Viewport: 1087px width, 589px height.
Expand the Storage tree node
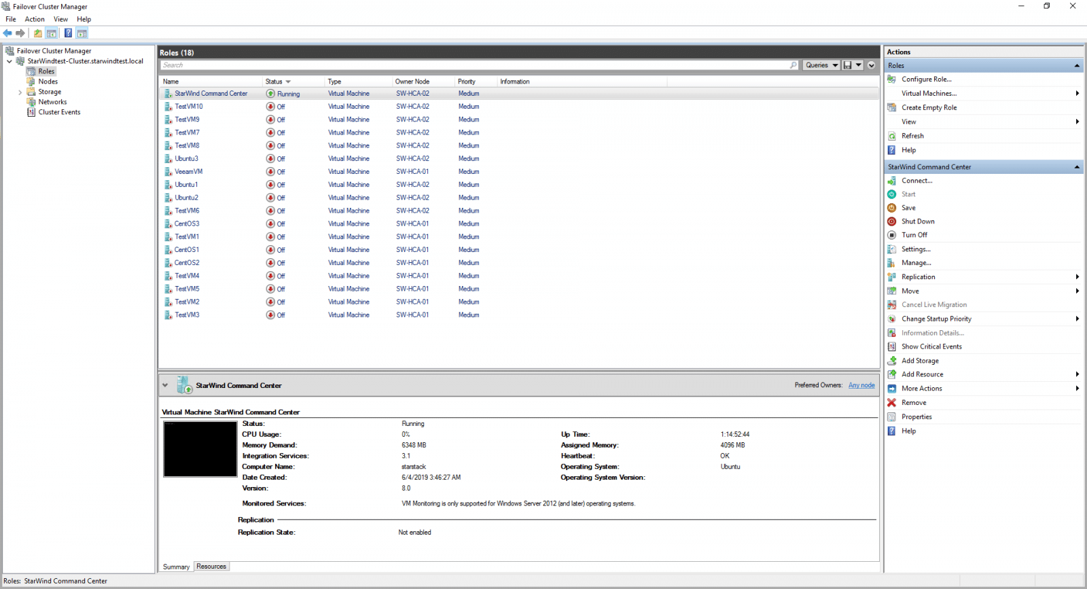[20, 92]
